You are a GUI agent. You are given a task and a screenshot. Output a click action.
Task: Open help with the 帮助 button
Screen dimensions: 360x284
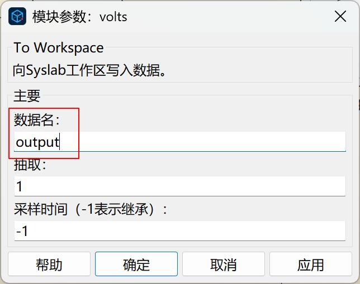[49, 264]
